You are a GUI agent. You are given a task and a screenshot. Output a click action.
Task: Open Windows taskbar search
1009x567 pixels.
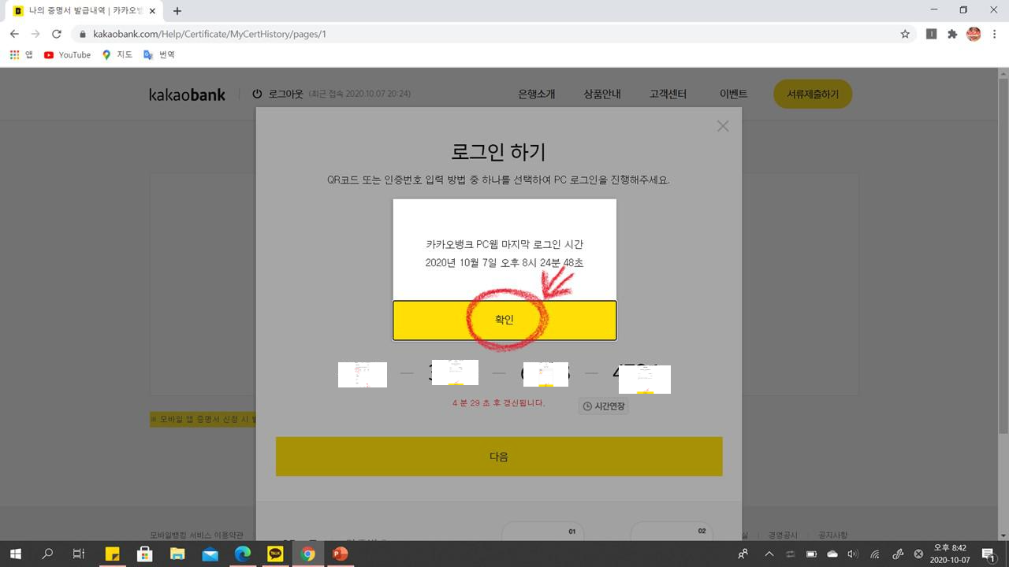coord(47,554)
